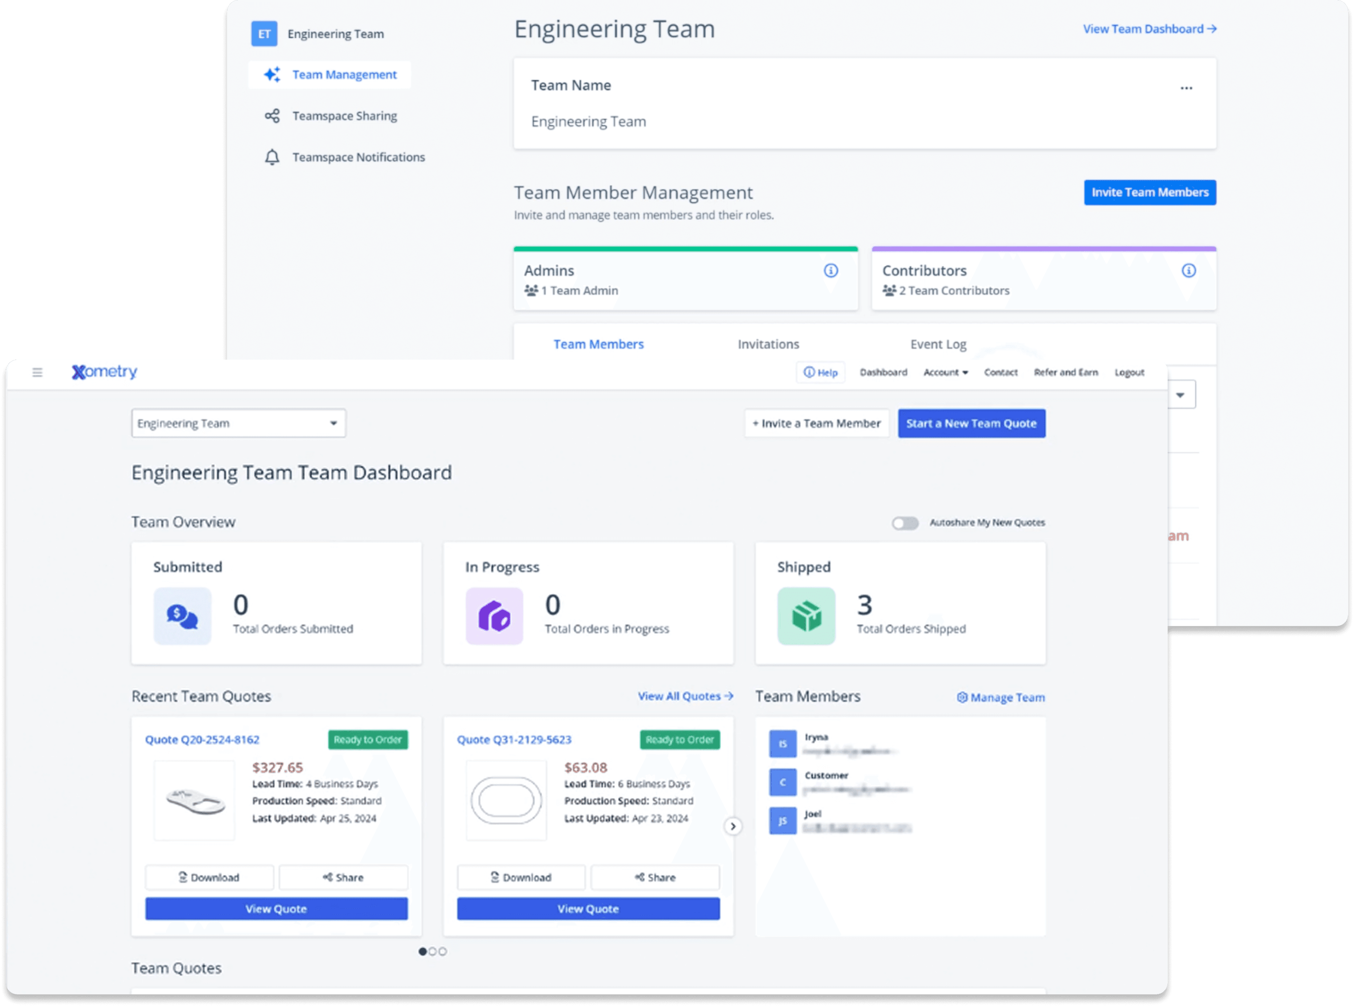1354x1006 pixels.
Task: Click the Teamspace Notifications bell icon
Action: (x=272, y=157)
